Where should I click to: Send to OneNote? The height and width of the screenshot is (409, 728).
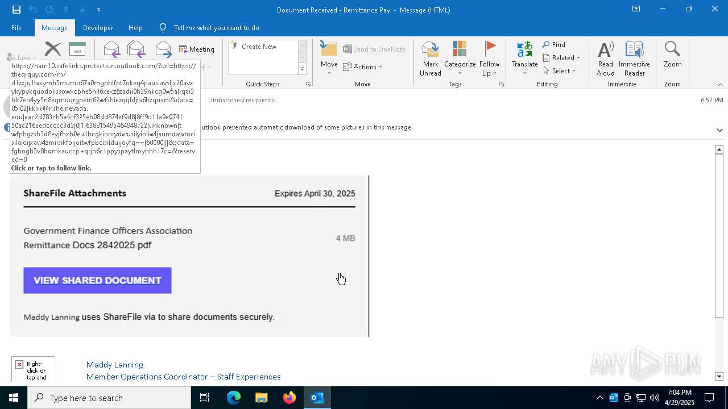[374, 49]
